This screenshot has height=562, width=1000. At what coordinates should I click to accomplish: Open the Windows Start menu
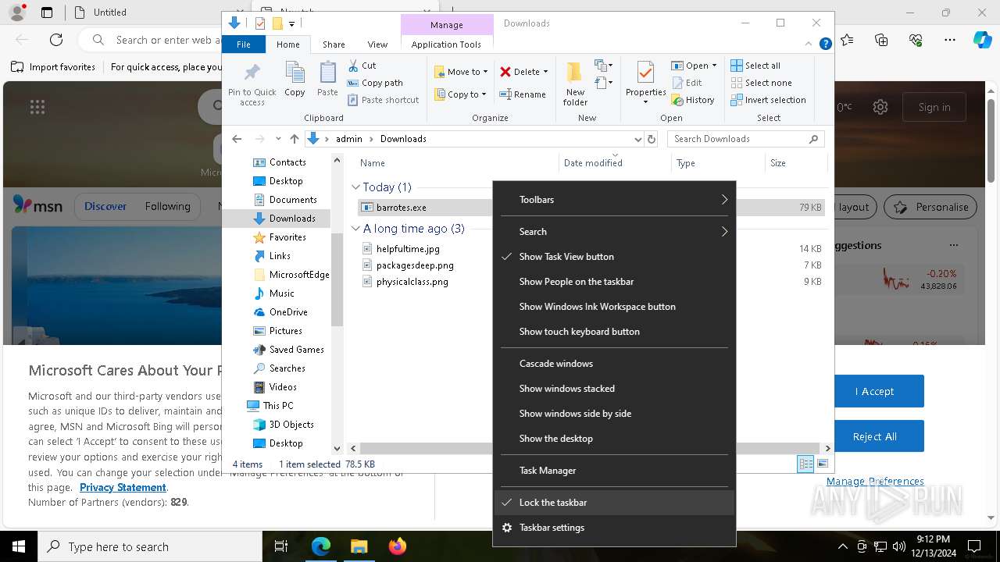point(19,546)
